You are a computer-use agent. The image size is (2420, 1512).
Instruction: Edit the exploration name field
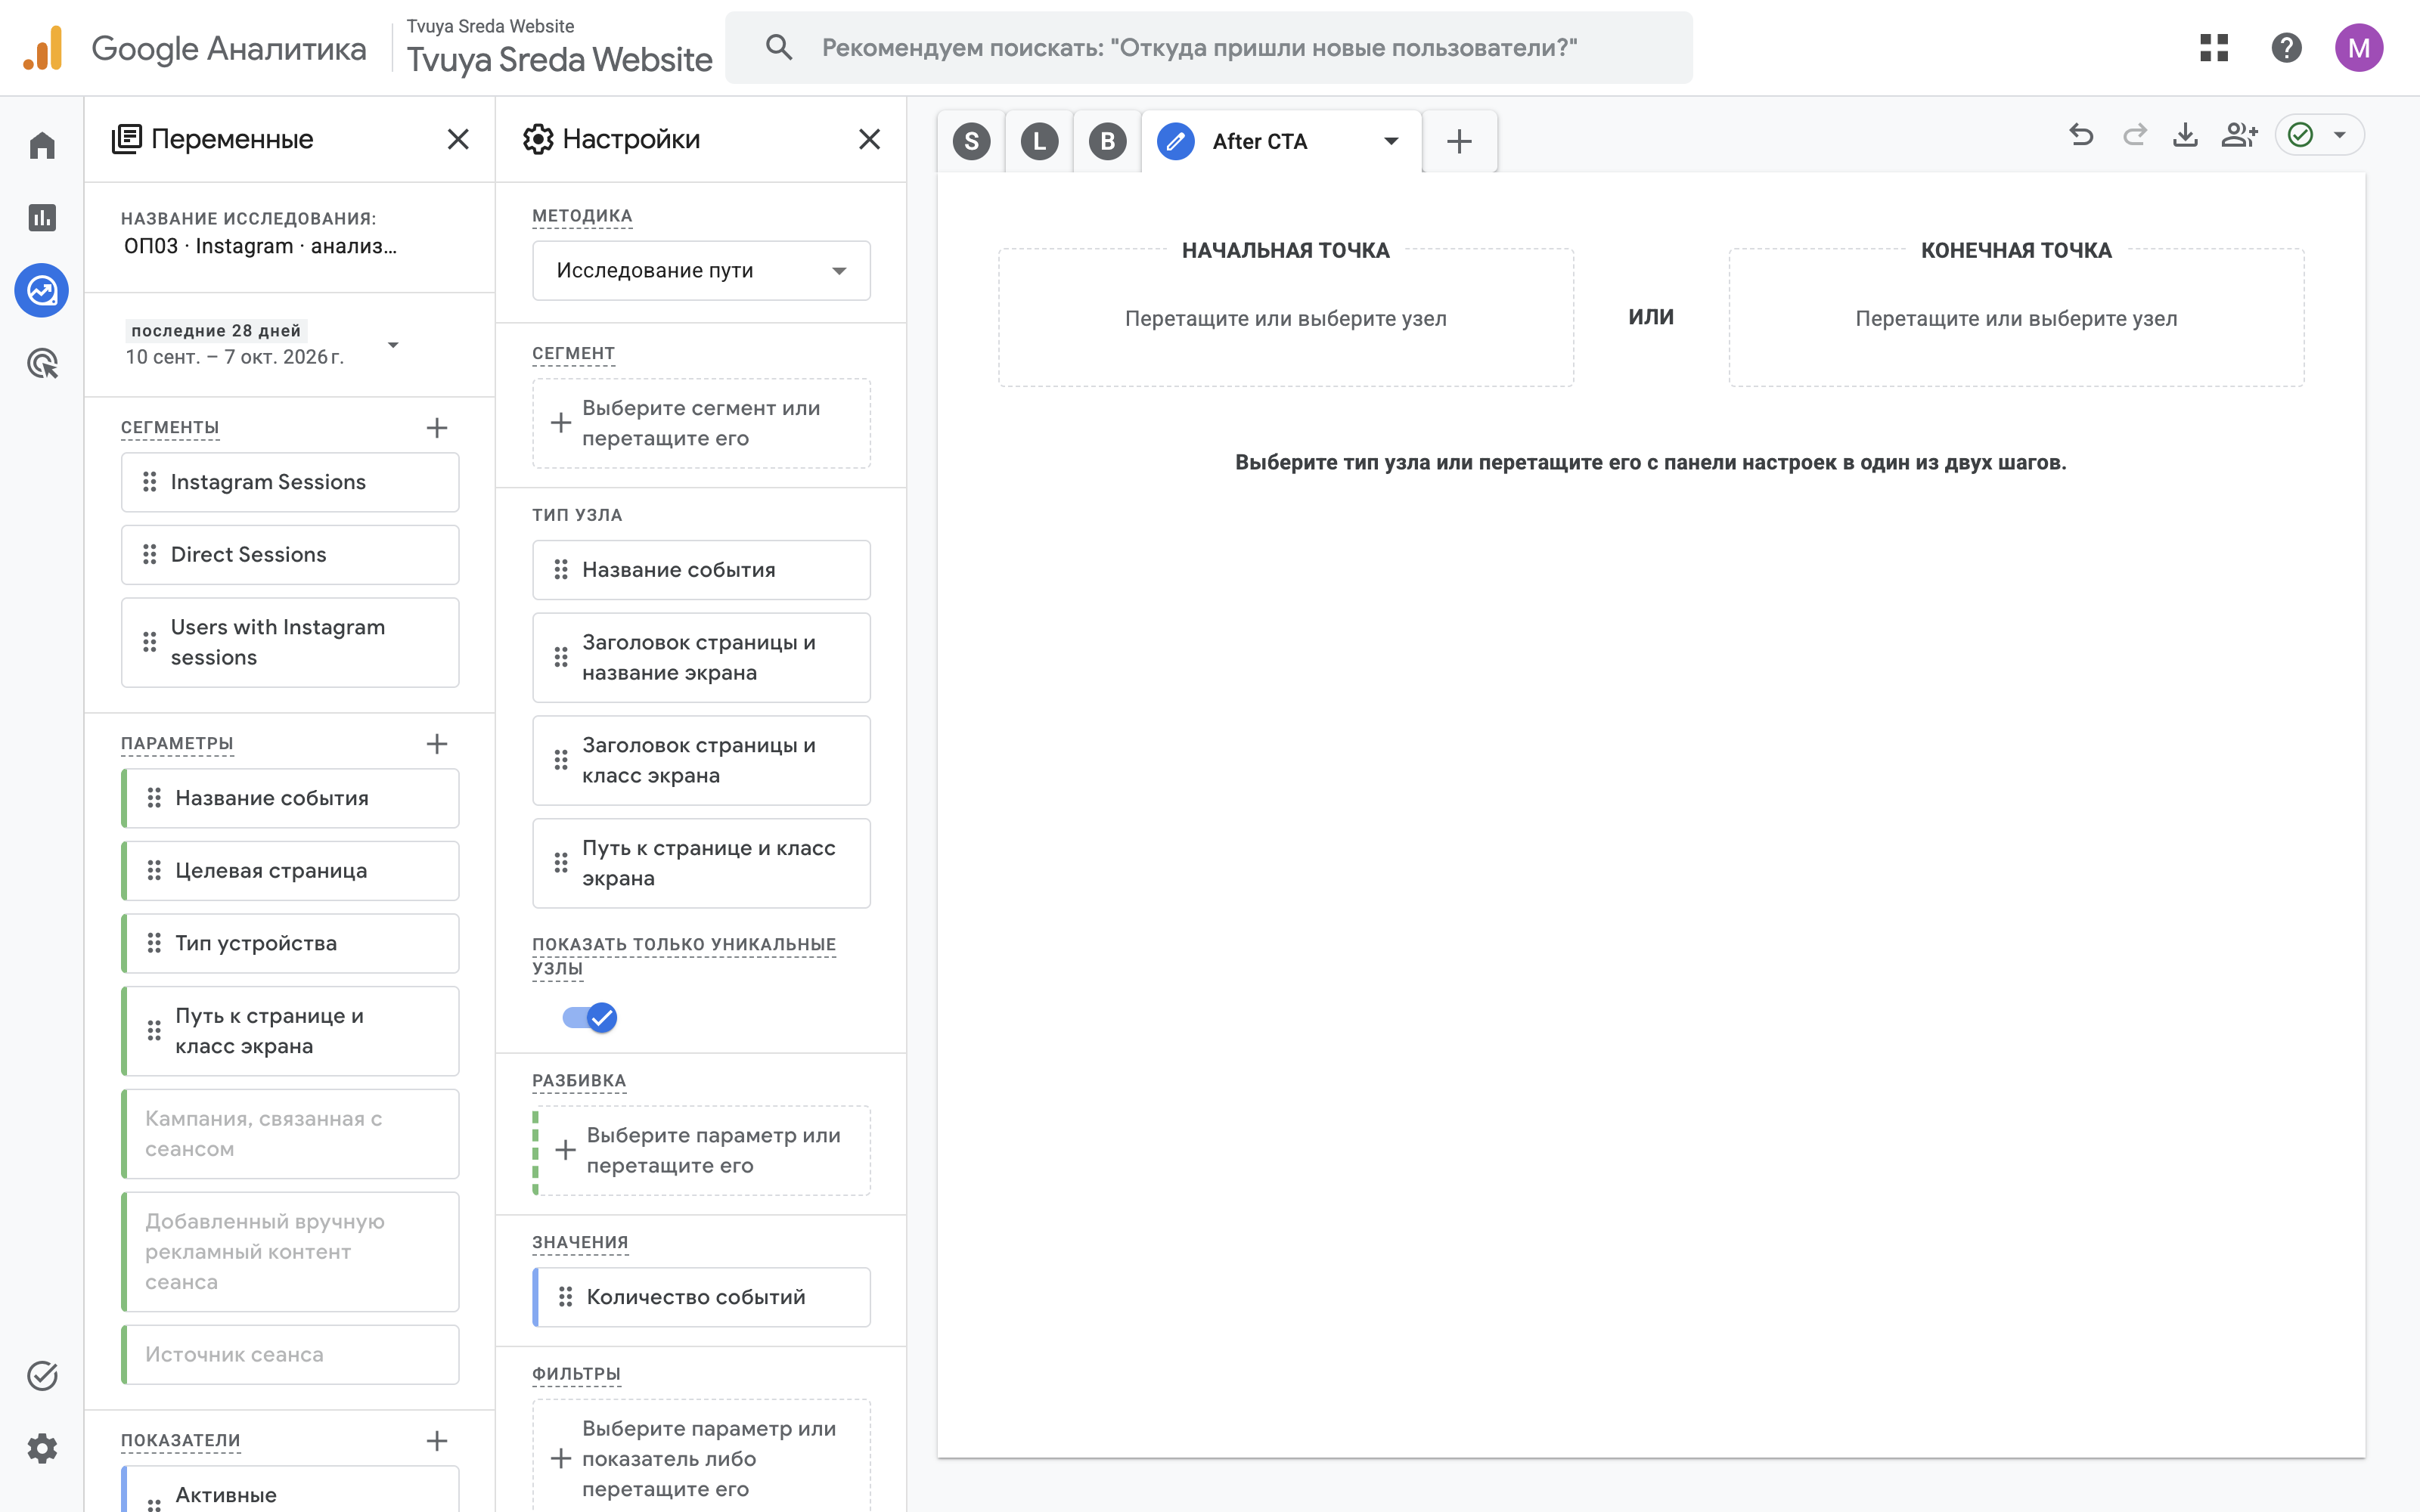tap(260, 247)
